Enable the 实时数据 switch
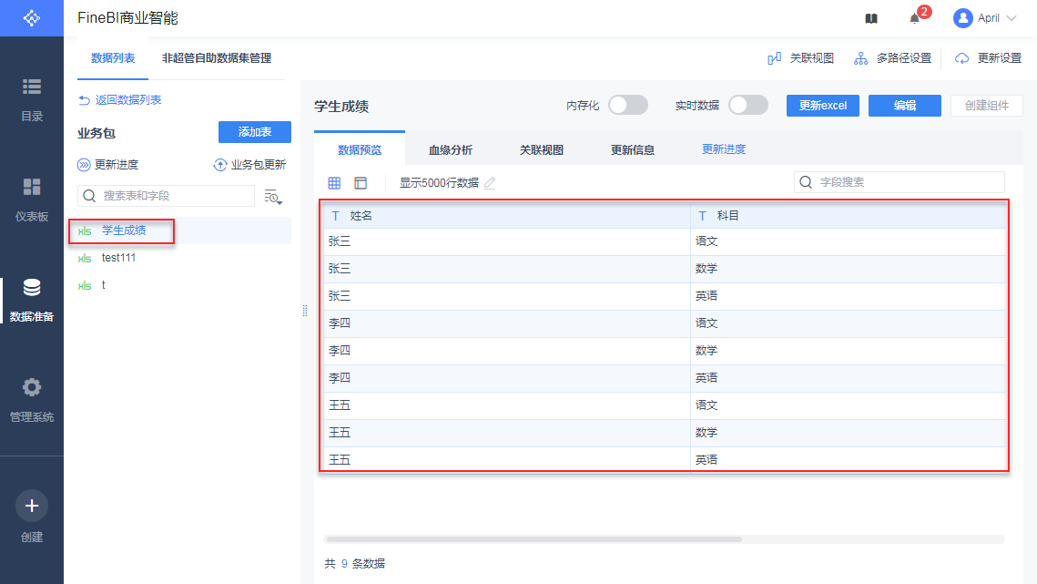This screenshot has width=1037, height=584. pyautogui.click(x=747, y=105)
